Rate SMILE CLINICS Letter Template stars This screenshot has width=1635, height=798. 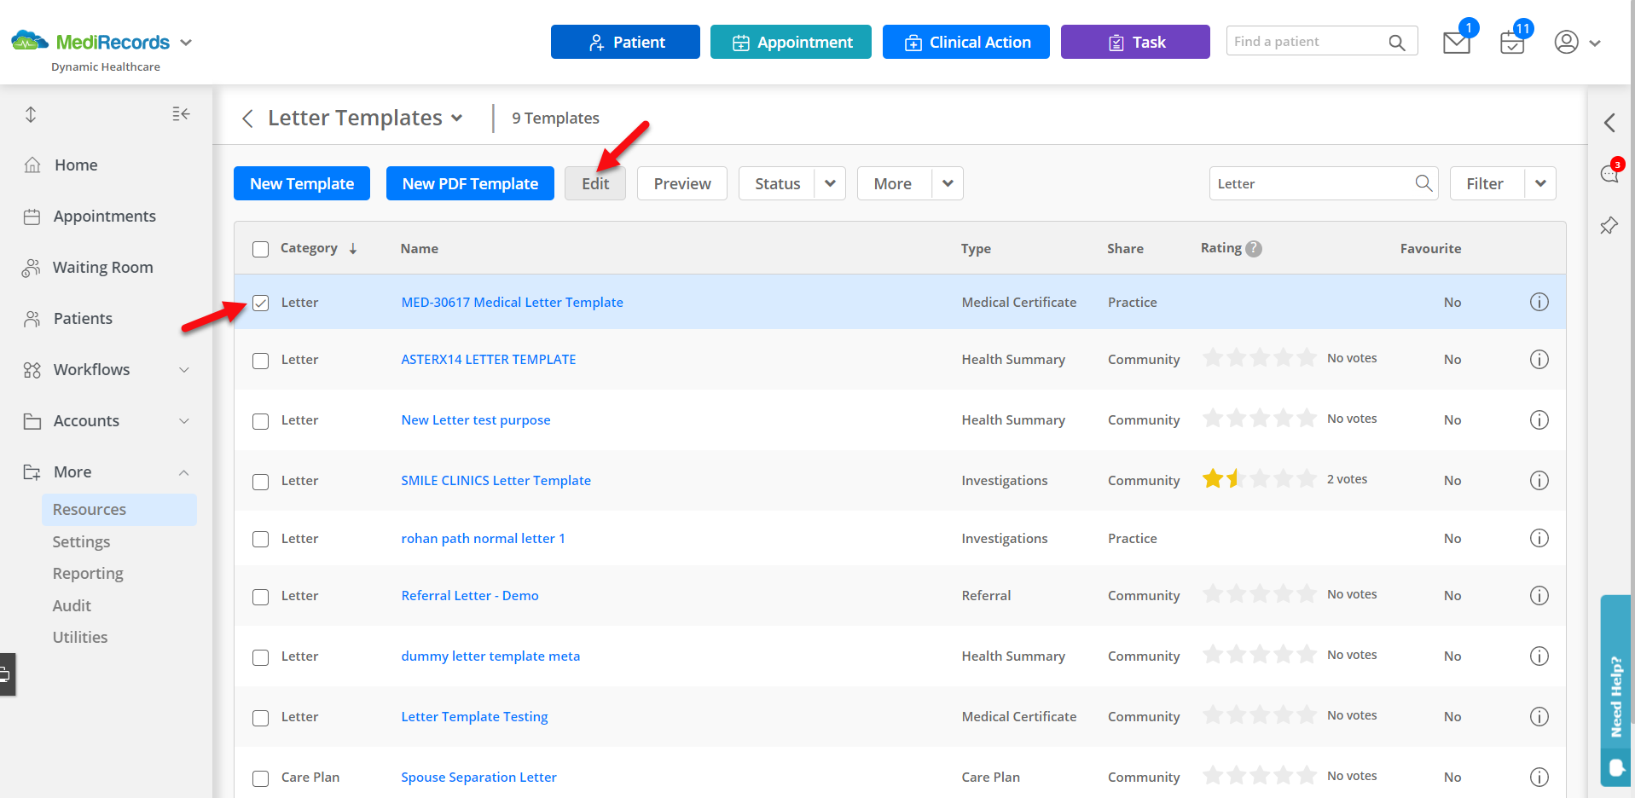(x=1259, y=478)
